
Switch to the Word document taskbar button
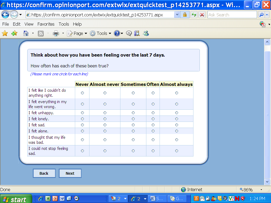(157, 199)
